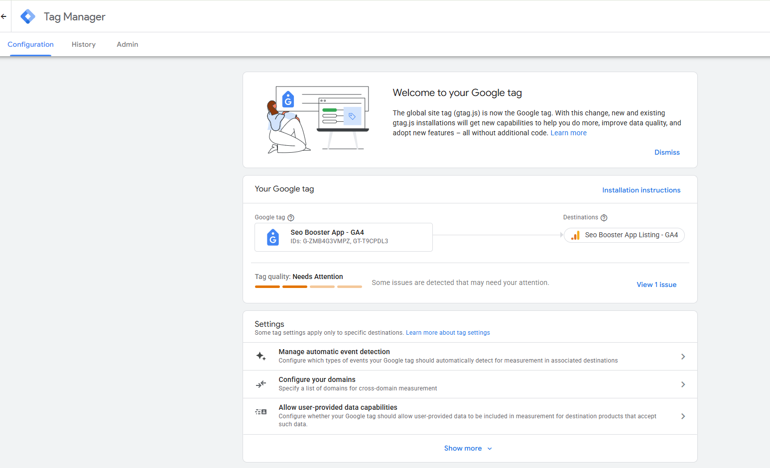Click the Seo Booster App Listing - GA4 destination
This screenshot has height=468, width=770.
pyautogui.click(x=625, y=235)
